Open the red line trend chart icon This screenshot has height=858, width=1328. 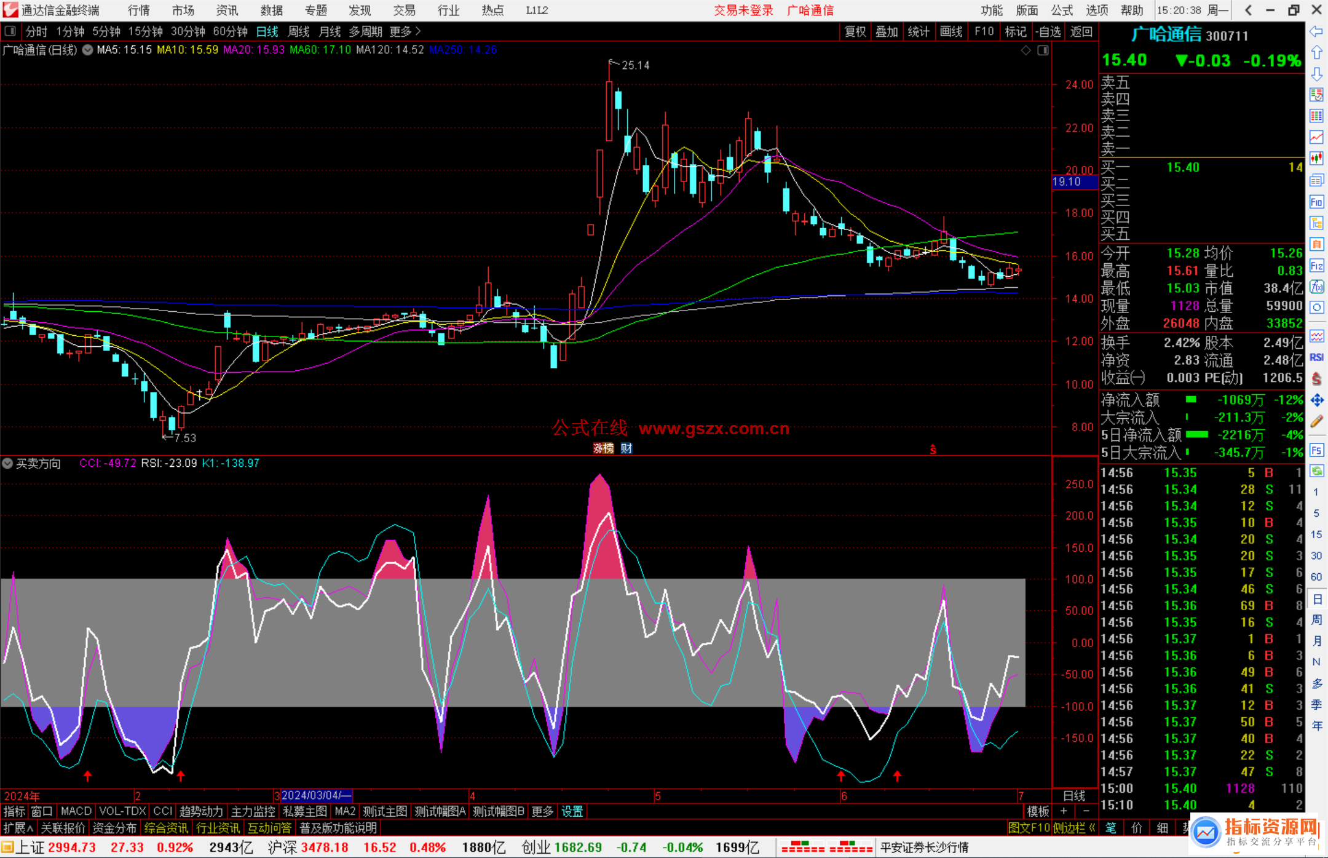(1316, 137)
